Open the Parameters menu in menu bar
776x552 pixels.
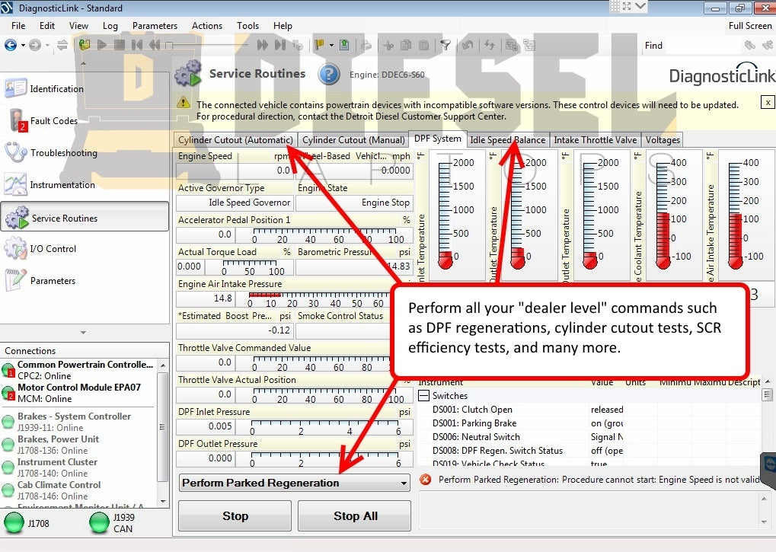pos(155,26)
